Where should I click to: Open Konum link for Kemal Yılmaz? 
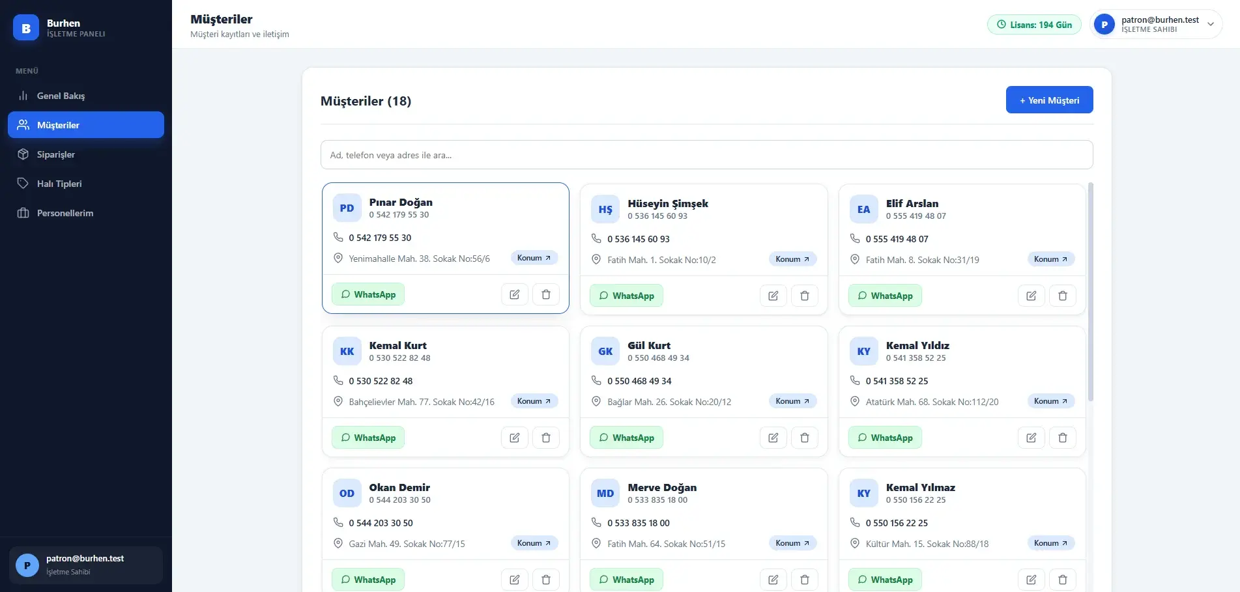point(1050,543)
